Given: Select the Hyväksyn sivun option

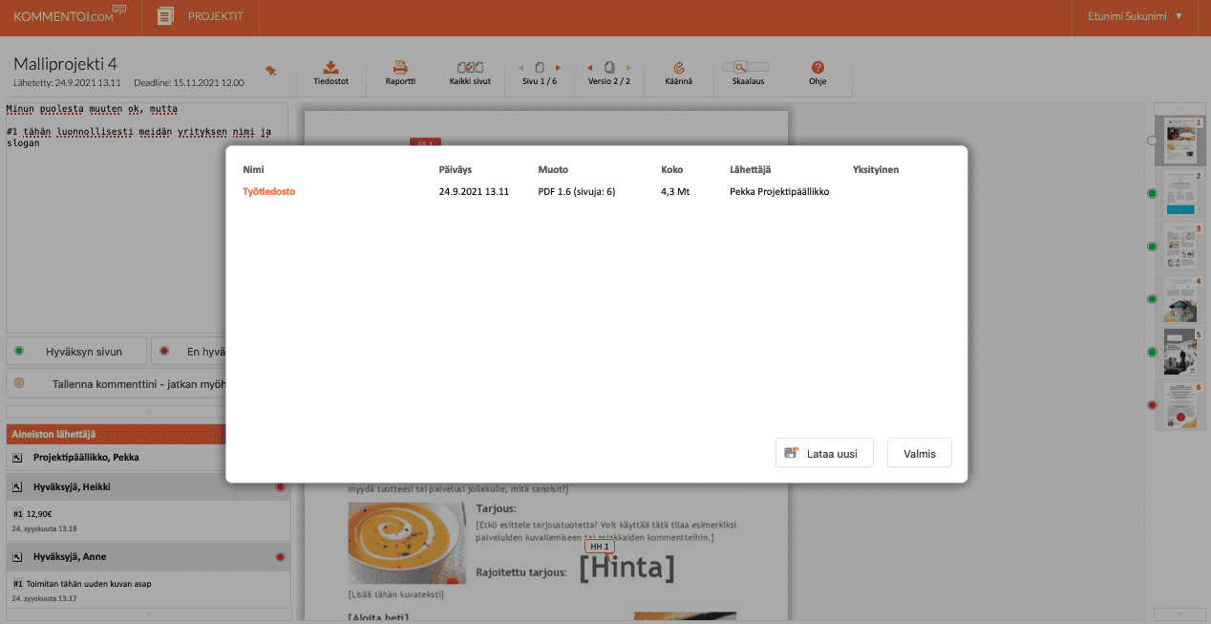Looking at the screenshot, I should (x=78, y=352).
